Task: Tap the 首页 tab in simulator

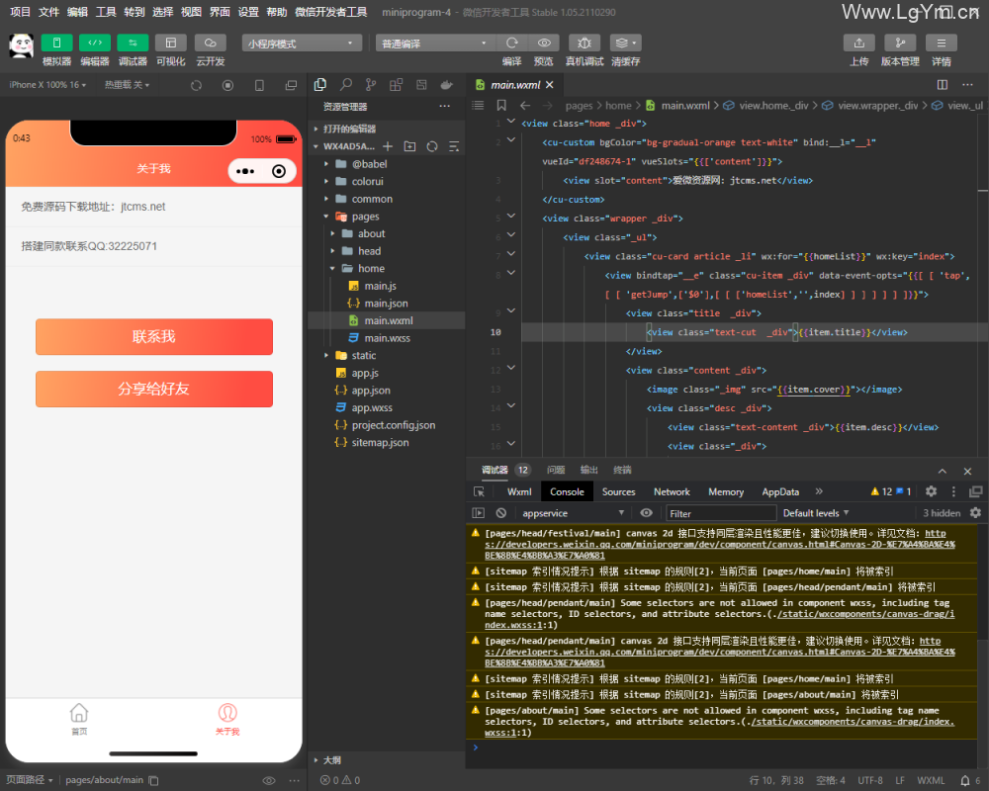Action: point(79,720)
